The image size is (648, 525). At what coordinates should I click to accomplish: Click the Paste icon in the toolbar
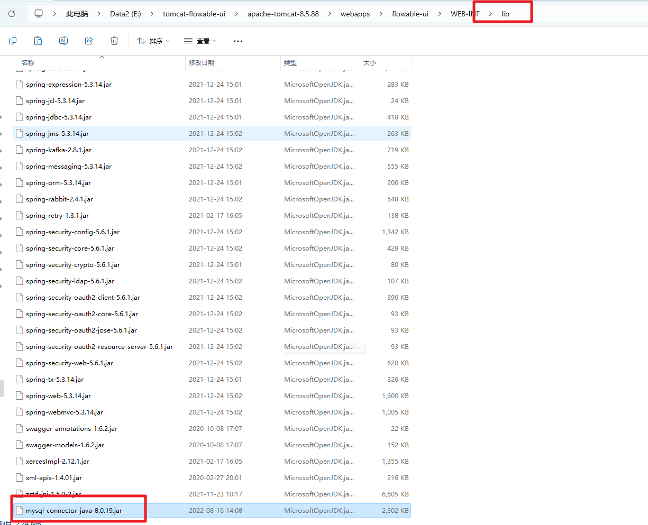click(x=38, y=41)
